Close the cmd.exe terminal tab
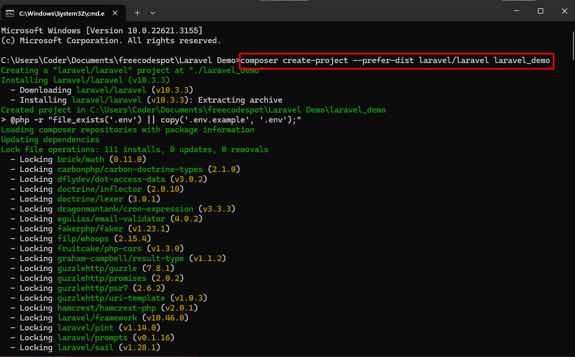This screenshot has width=575, height=357. point(115,13)
